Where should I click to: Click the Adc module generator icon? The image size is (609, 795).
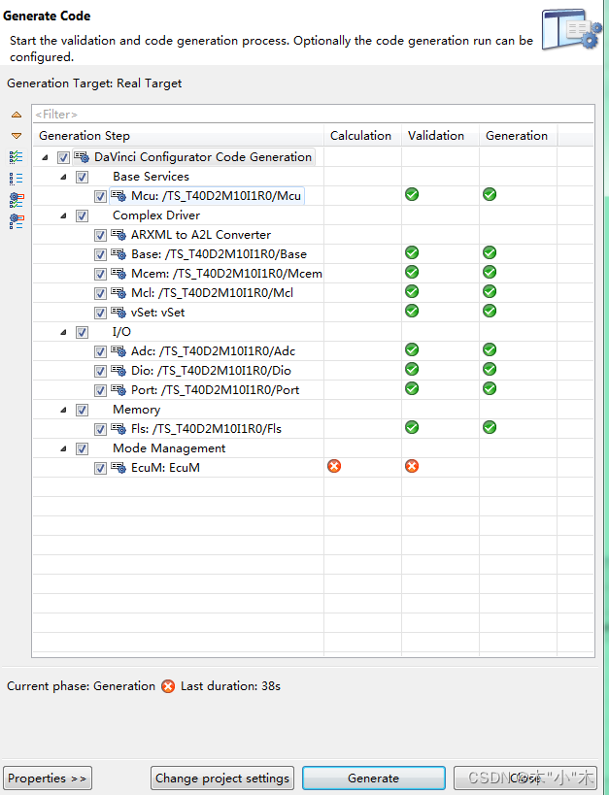(118, 350)
